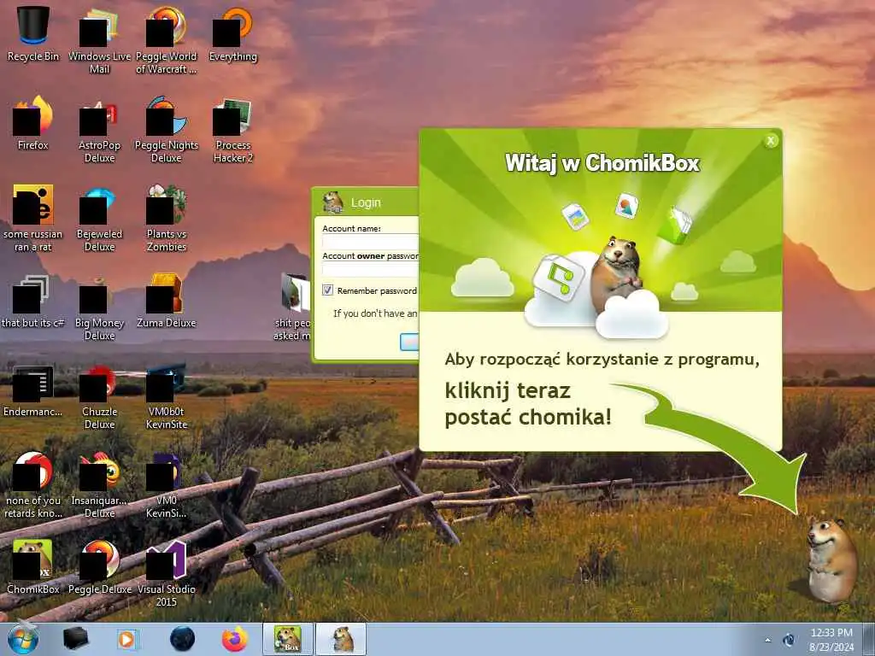Screen dimensions: 875x656
Task: Focus the Account name input field
Action: [x=370, y=242]
